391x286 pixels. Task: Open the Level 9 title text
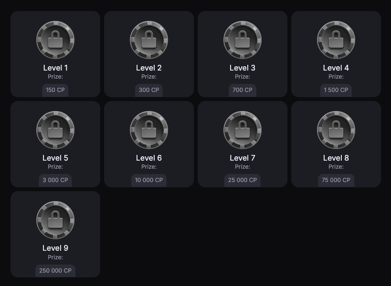(x=55, y=248)
